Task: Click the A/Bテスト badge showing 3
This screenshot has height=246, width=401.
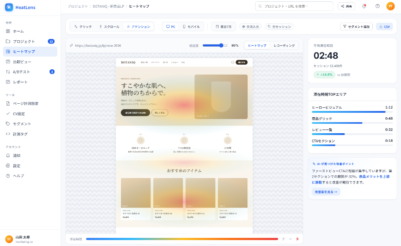Action: (x=52, y=72)
